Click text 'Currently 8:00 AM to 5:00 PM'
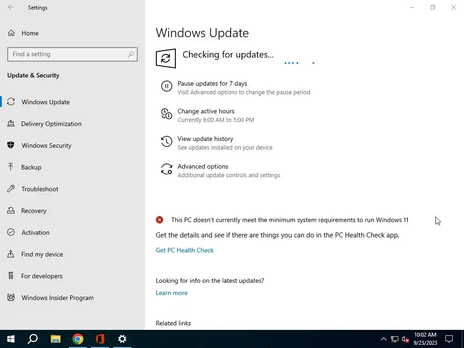This screenshot has height=348, width=464. [216, 120]
